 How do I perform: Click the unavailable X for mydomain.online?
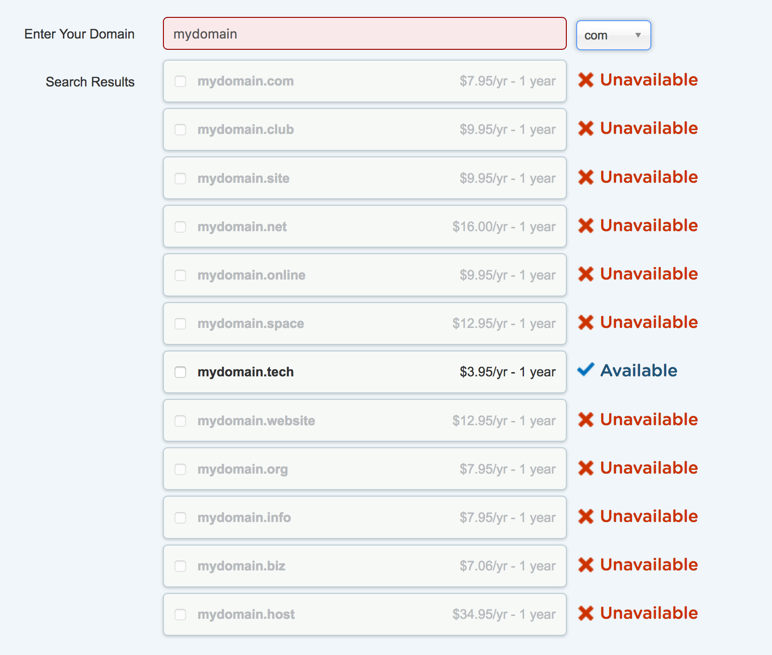[x=586, y=274]
